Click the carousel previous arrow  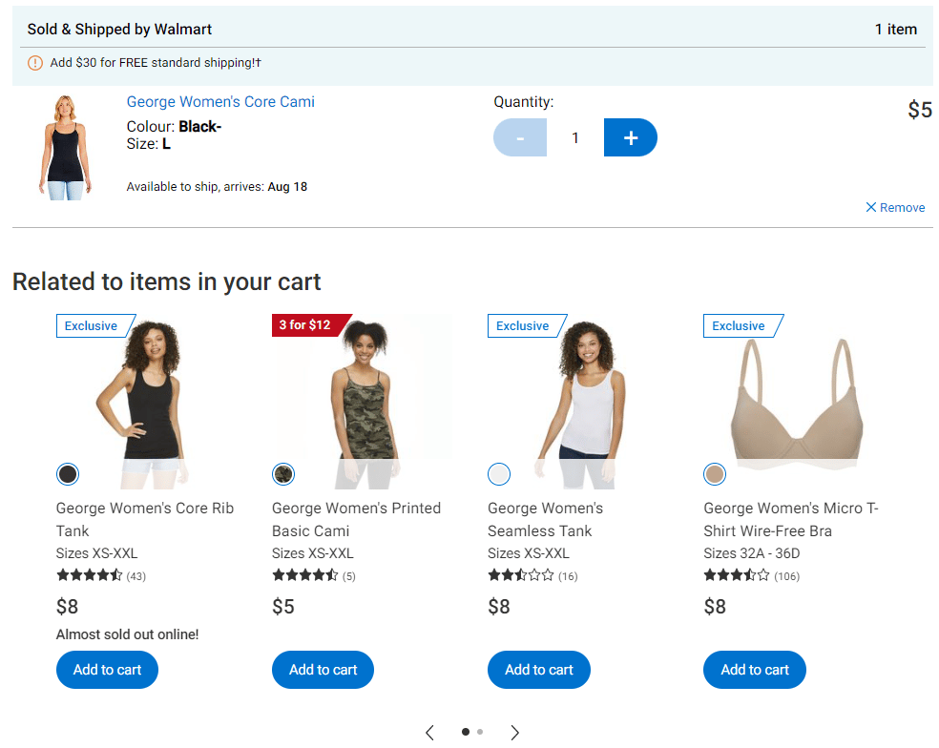429,732
